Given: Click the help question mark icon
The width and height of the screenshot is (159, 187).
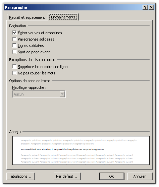Looking at the screenshot, I should coord(145,7).
